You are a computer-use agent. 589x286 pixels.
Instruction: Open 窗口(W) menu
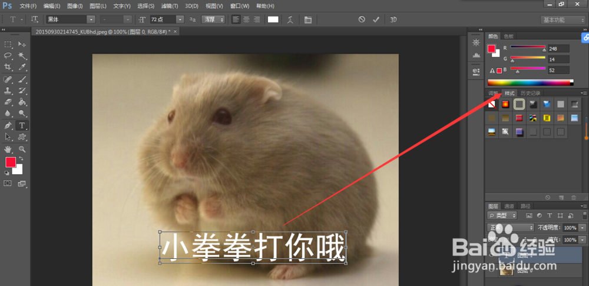click(x=240, y=6)
